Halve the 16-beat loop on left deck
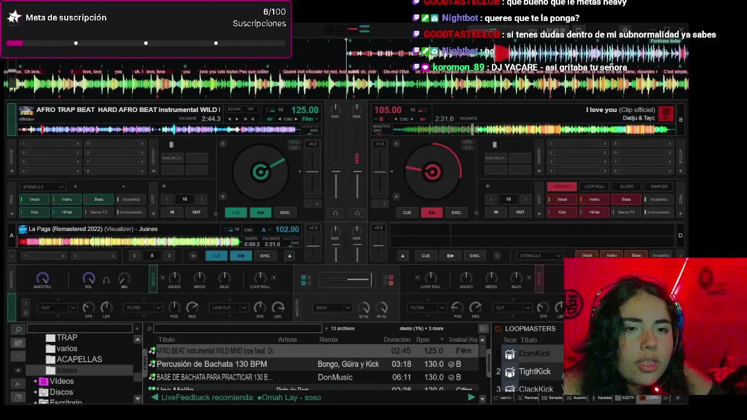 point(167,199)
